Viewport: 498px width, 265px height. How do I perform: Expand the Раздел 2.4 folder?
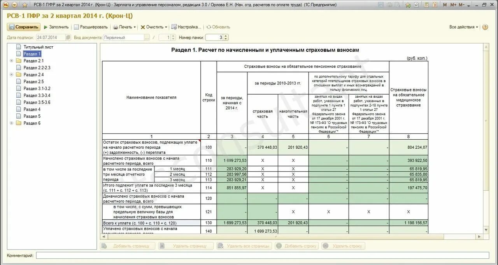[11, 75]
